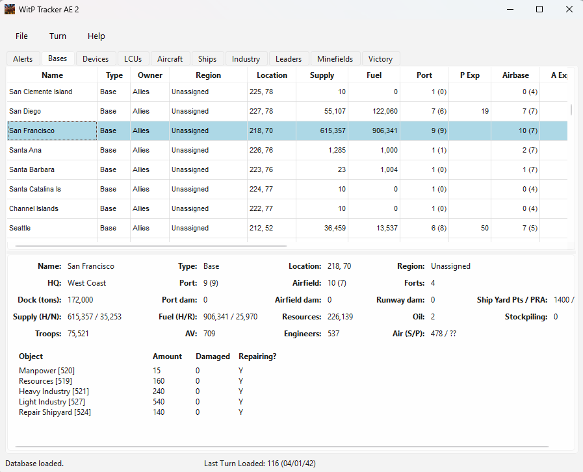The width and height of the screenshot is (583, 472).
Task: Click the WitP Tracker app icon in title bar
Action: point(10,9)
